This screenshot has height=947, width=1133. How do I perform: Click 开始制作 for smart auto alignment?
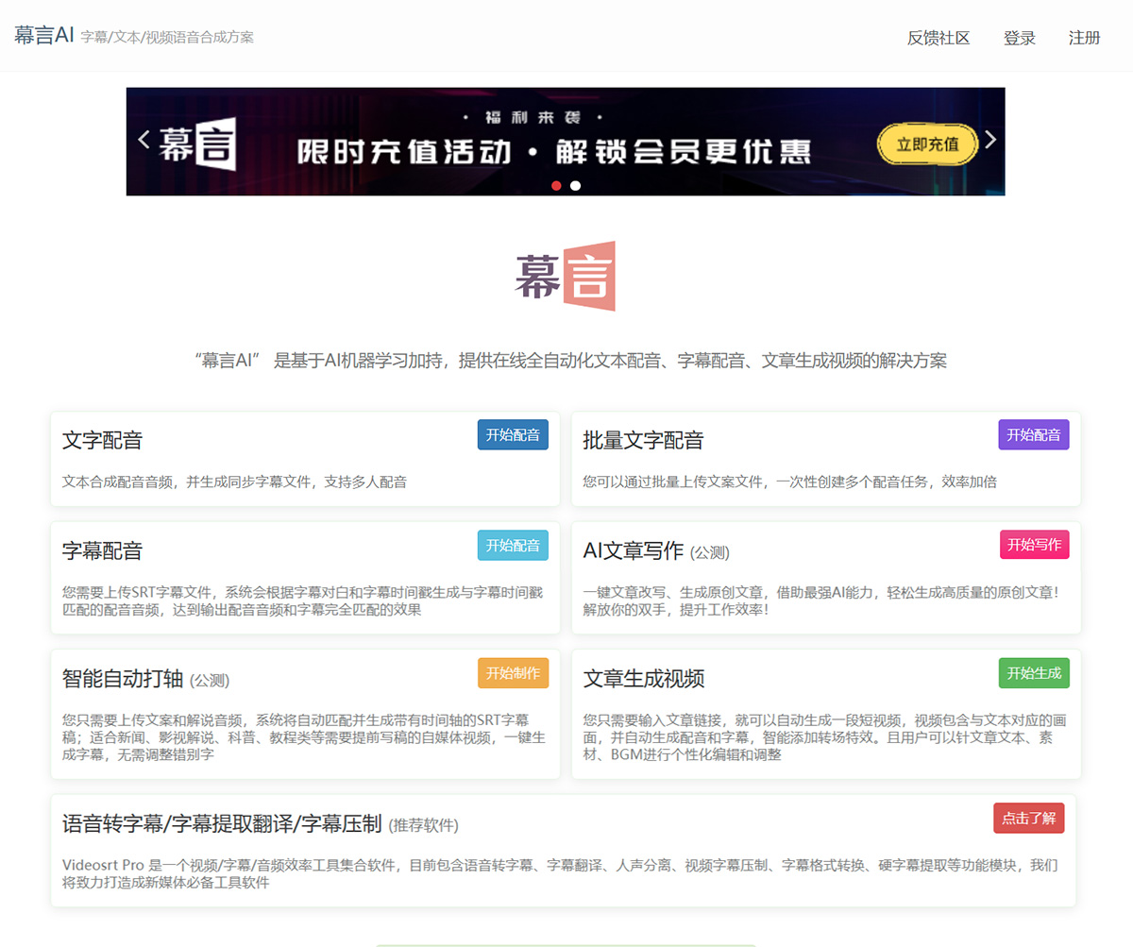pyautogui.click(x=513, y=673)
